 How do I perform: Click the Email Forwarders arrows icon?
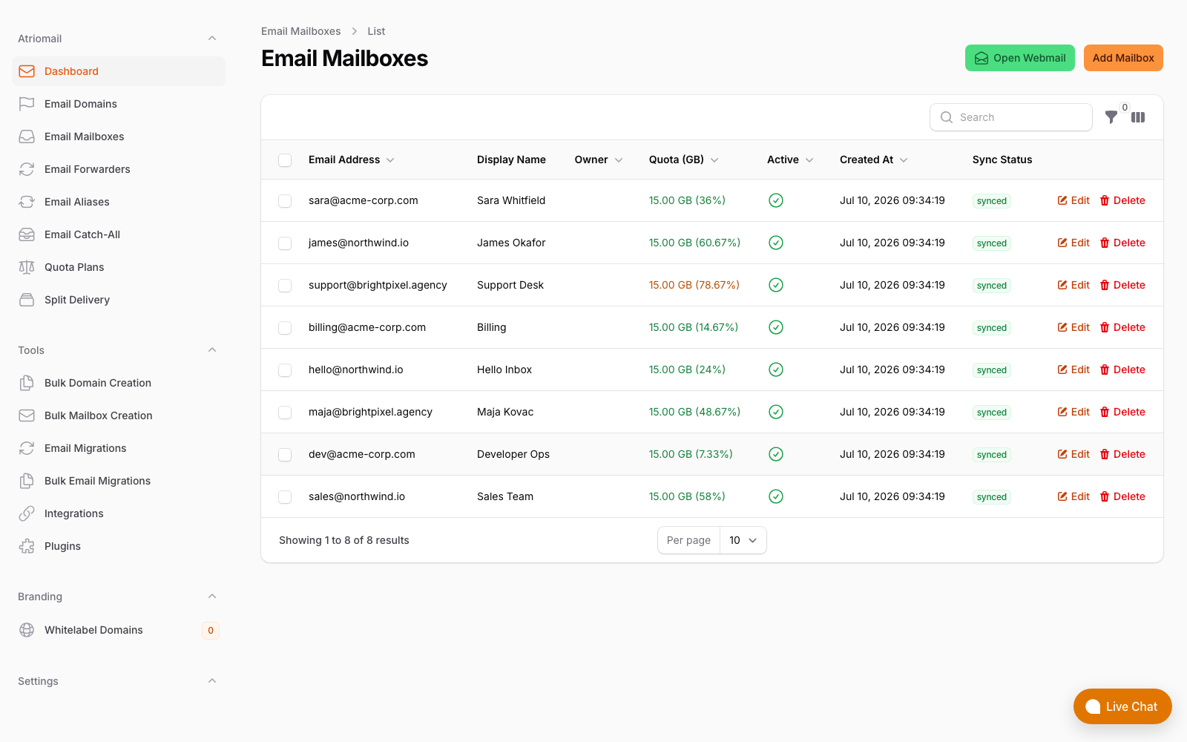point(27,169)
